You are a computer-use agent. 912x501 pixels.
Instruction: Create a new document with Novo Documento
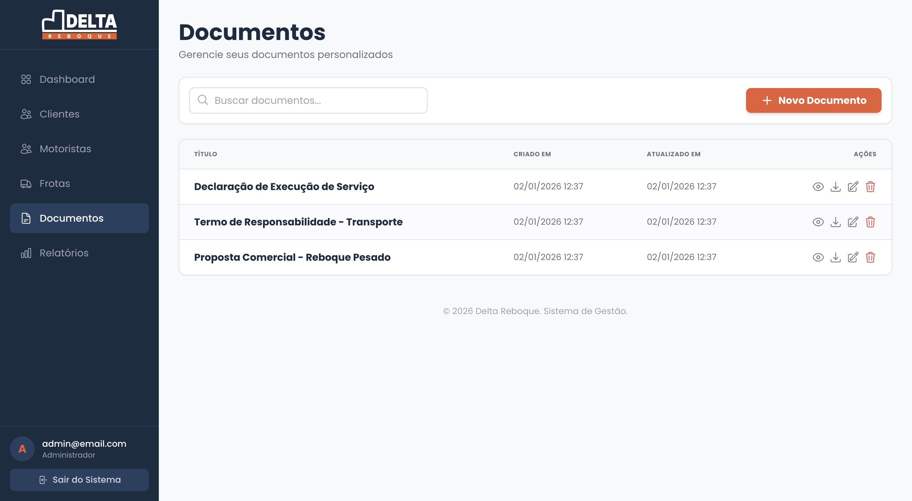[814, 100]
